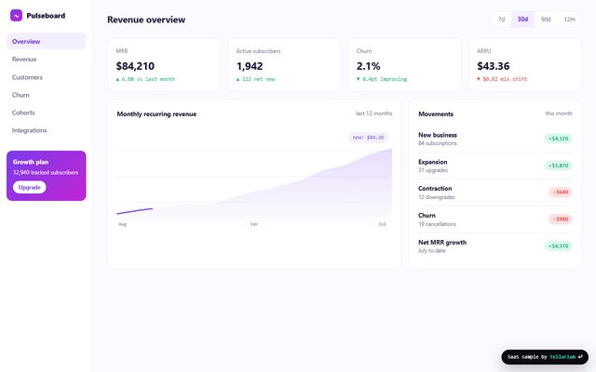This screenshot has height=372, width=596.
Task: Click the -$980 churn badge
Action: pos(561,219)
